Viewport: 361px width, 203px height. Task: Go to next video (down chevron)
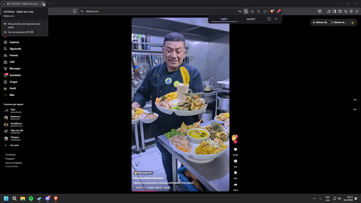tap(355, 109)
